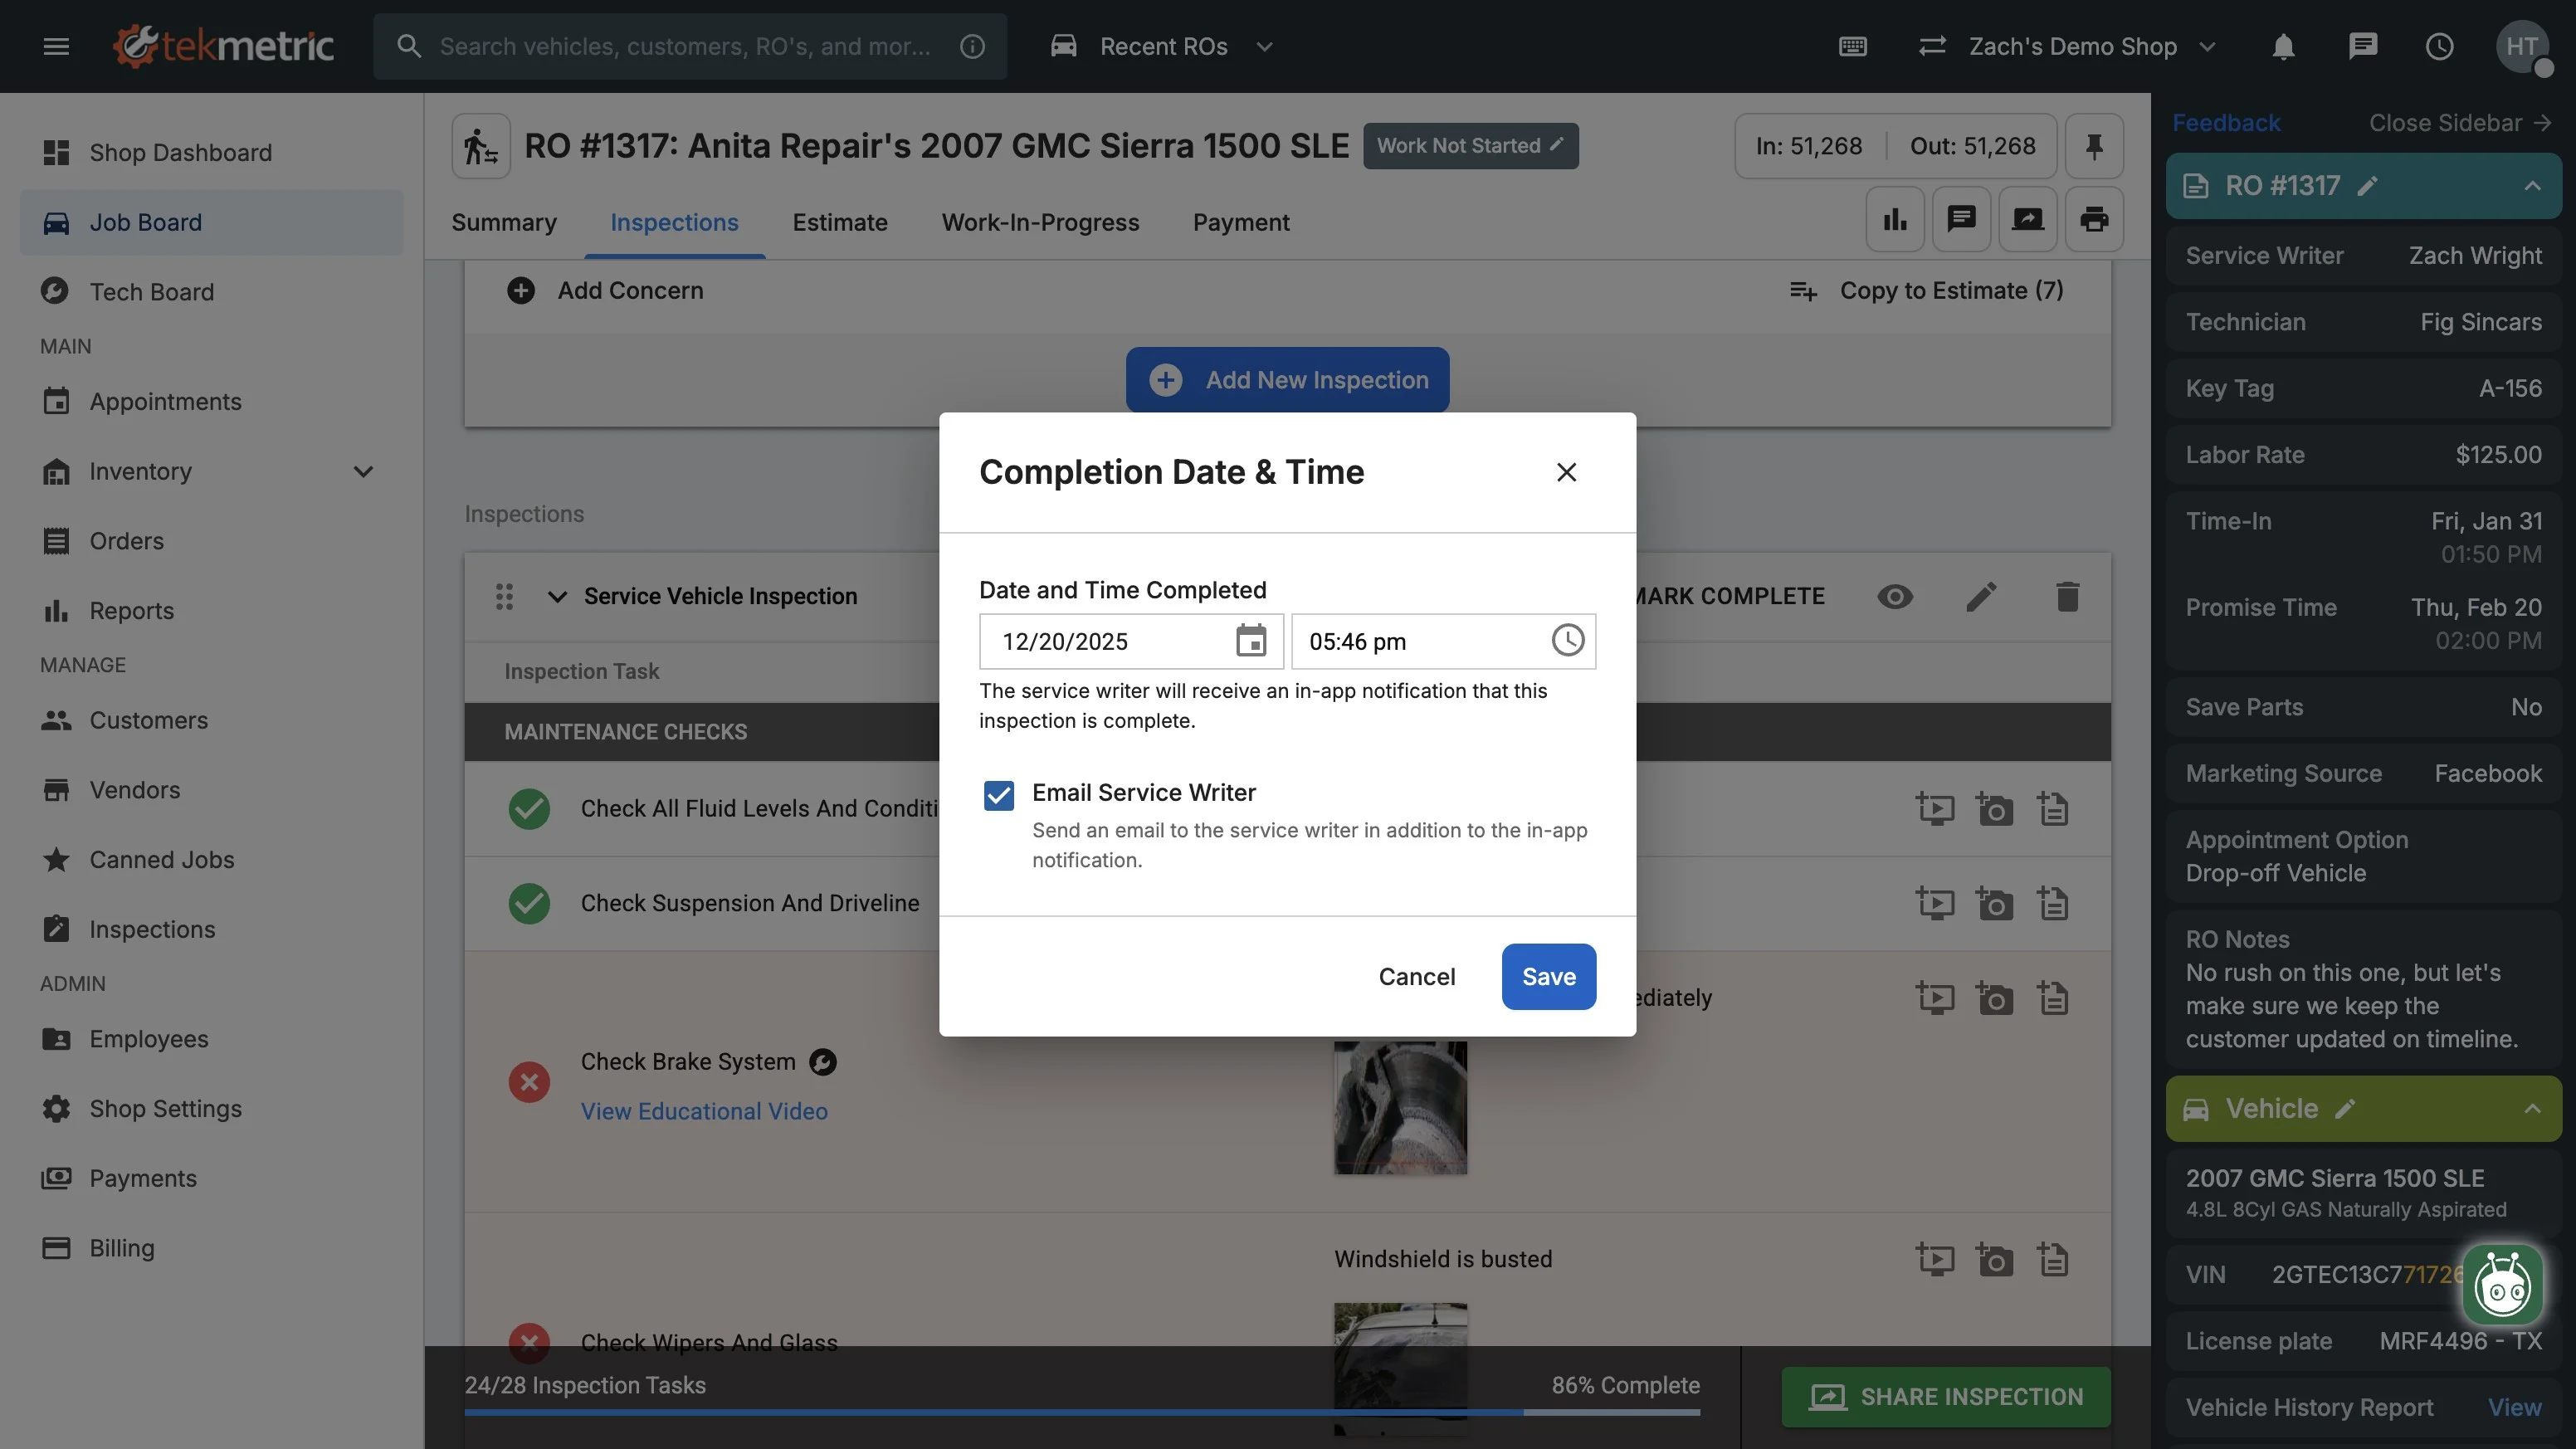Open the calendar date picker icon
2576x1449 pixels.
coord(1250,641)
